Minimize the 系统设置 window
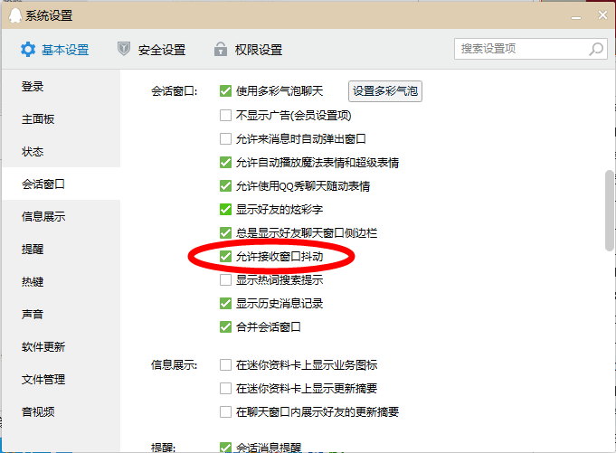Image resolution: width=616 pixels, height=453 pixels. click(x=576, y=17)
